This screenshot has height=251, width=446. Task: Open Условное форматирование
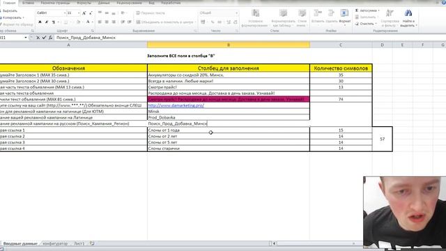[256, 18]
